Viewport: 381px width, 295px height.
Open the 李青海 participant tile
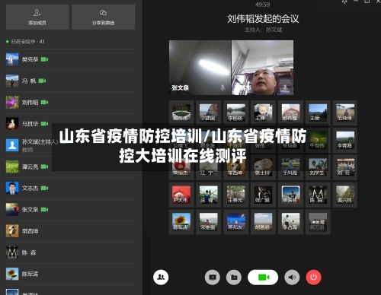click(x=345, y=140)
